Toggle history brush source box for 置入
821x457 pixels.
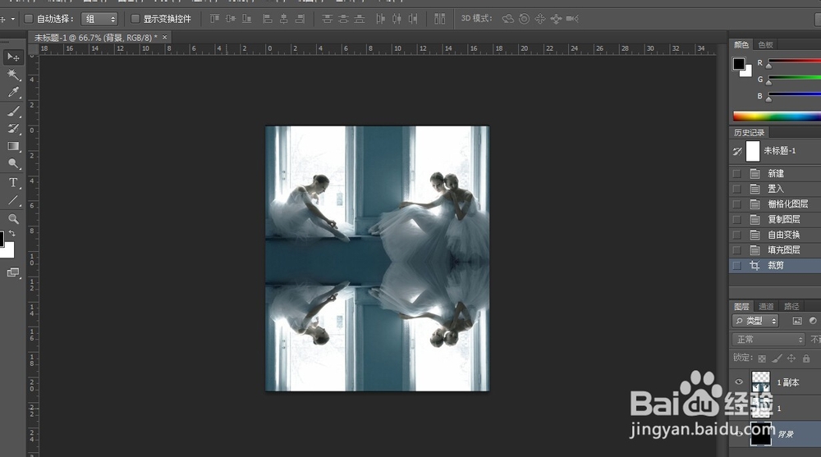point(736,189)
